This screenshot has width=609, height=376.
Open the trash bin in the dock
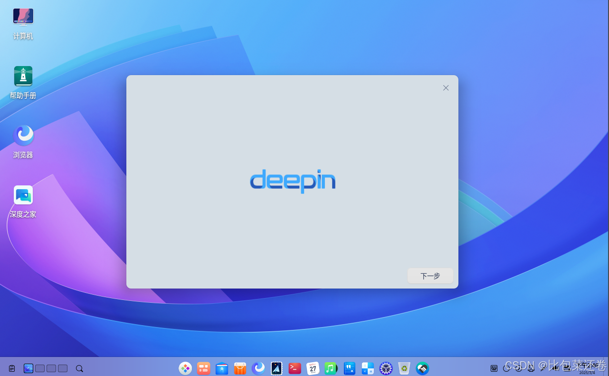(x=404, y=368)
